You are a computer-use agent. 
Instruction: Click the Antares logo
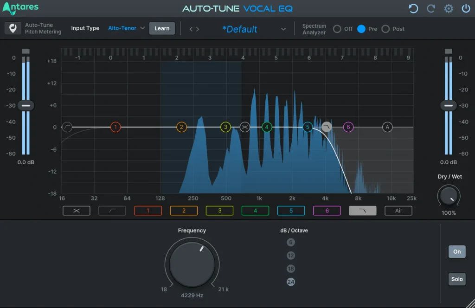pos(20,7)
